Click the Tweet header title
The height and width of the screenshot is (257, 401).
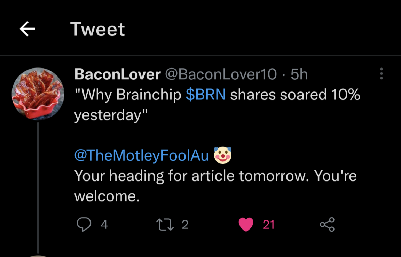(x=97, y=29)
